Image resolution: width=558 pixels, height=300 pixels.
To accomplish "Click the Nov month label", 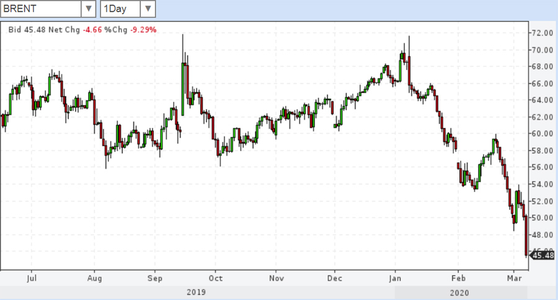I will coord(277,278).
